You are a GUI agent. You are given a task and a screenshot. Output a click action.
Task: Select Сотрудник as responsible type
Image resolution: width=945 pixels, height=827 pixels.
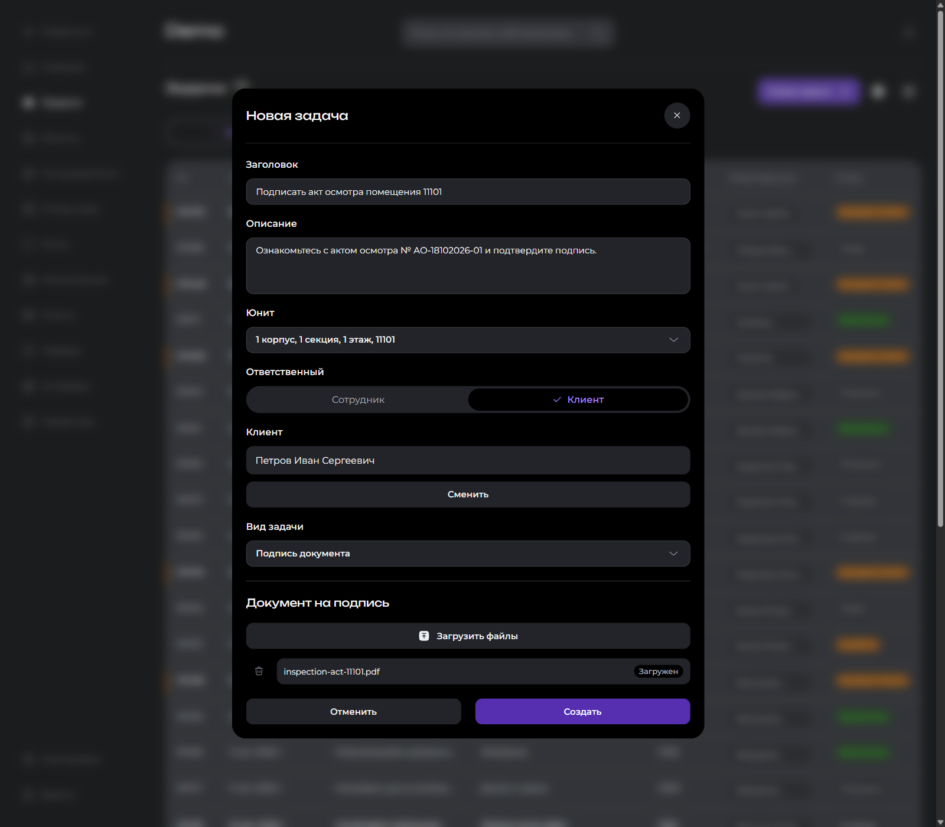(358, 400)
